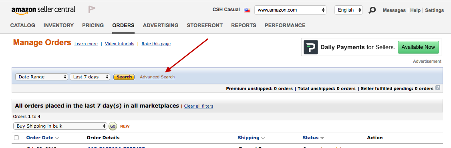The height and width of the screenshot is (148, 451).
Task: Click the US flag icon next to CSH Casual
Action: (x=247, y=10)
